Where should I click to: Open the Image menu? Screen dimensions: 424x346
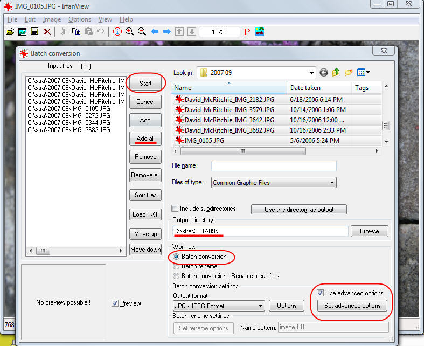52,19
